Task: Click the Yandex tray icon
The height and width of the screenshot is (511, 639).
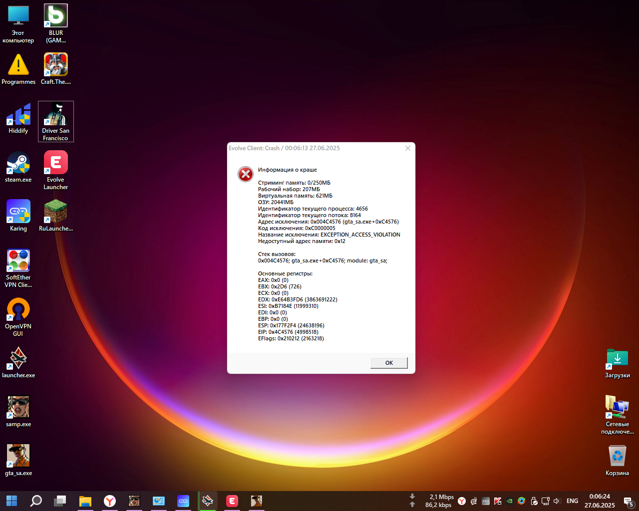Action: [462, 501]
